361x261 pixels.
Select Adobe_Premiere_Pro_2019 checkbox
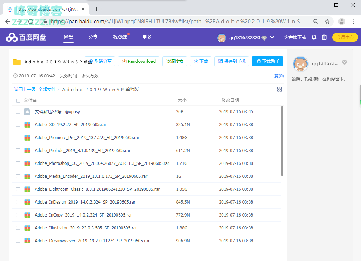(x=18, y=137)
